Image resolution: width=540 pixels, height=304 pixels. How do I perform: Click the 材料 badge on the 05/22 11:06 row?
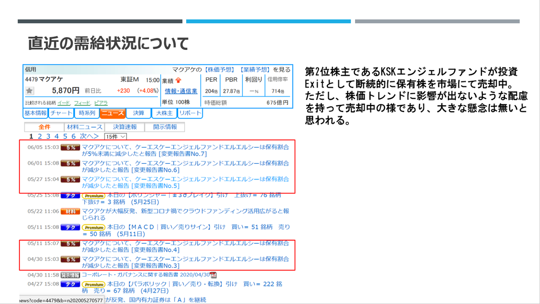click(70, 211)
